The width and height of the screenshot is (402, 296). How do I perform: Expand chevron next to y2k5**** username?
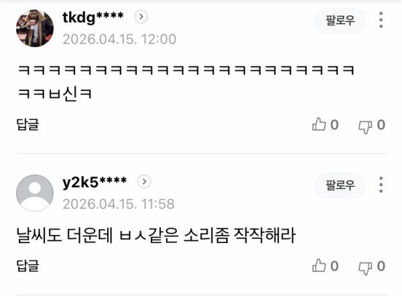pyautogui.click(x=144, y=181)
